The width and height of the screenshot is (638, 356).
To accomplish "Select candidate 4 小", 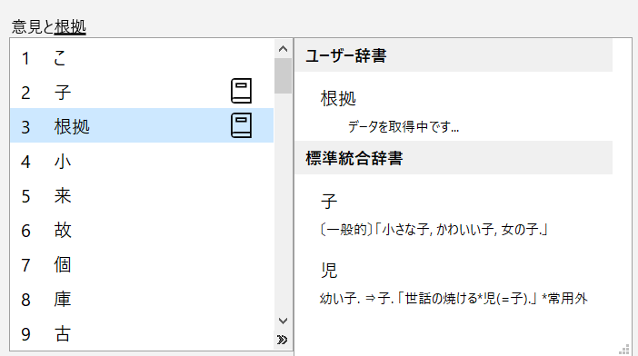I will click(142, 162).
